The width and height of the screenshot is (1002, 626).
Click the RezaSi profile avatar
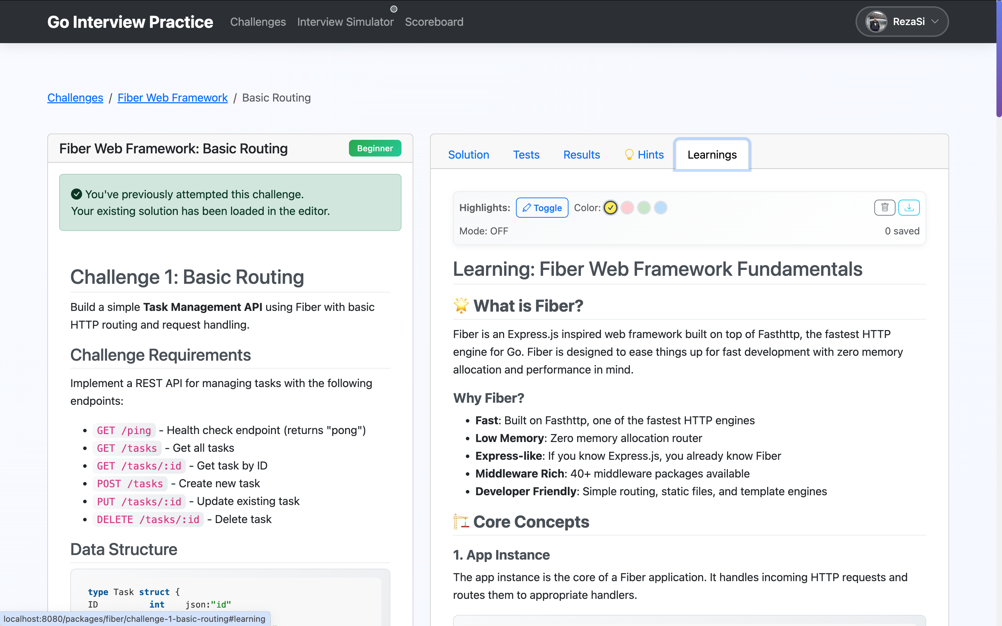[x=876, y=22]
